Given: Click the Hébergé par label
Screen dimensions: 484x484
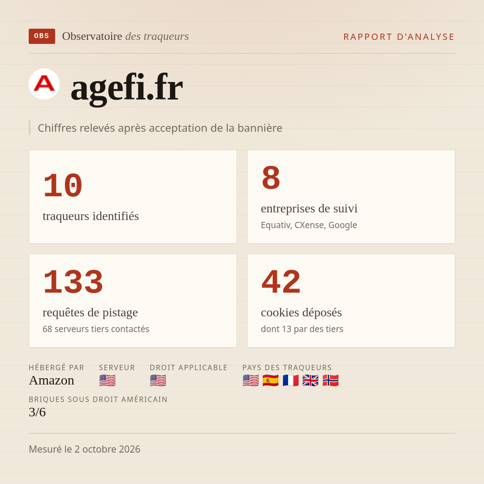Looking at the screenshot, I should [56, 367].
